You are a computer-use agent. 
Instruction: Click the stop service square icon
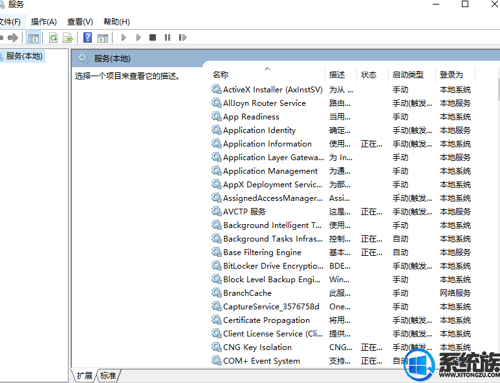coord(153,37)
